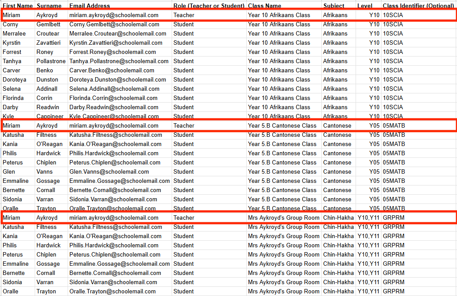This screenshot has width=457, height=296.
Task: Select Doroteya.Dunston@schoolemail.com cell
Action: pyautogui.click(x=119, y=80)
